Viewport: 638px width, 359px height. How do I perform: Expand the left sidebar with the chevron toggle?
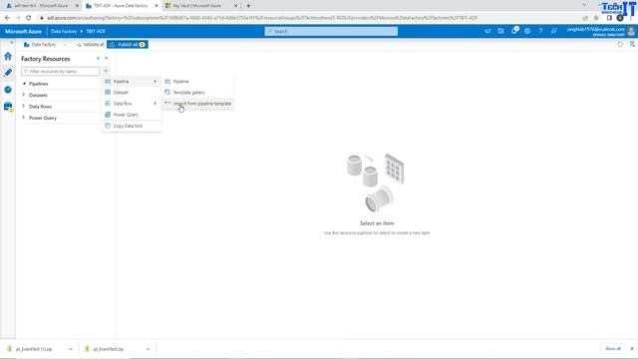click(x=11, y=42)
